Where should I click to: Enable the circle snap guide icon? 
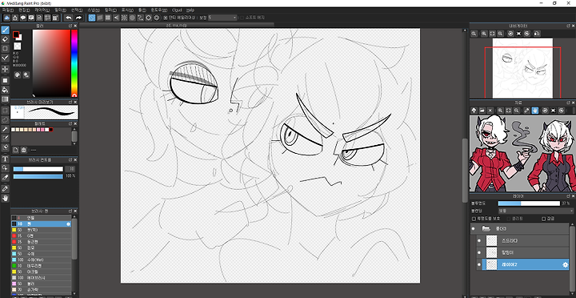132,18
